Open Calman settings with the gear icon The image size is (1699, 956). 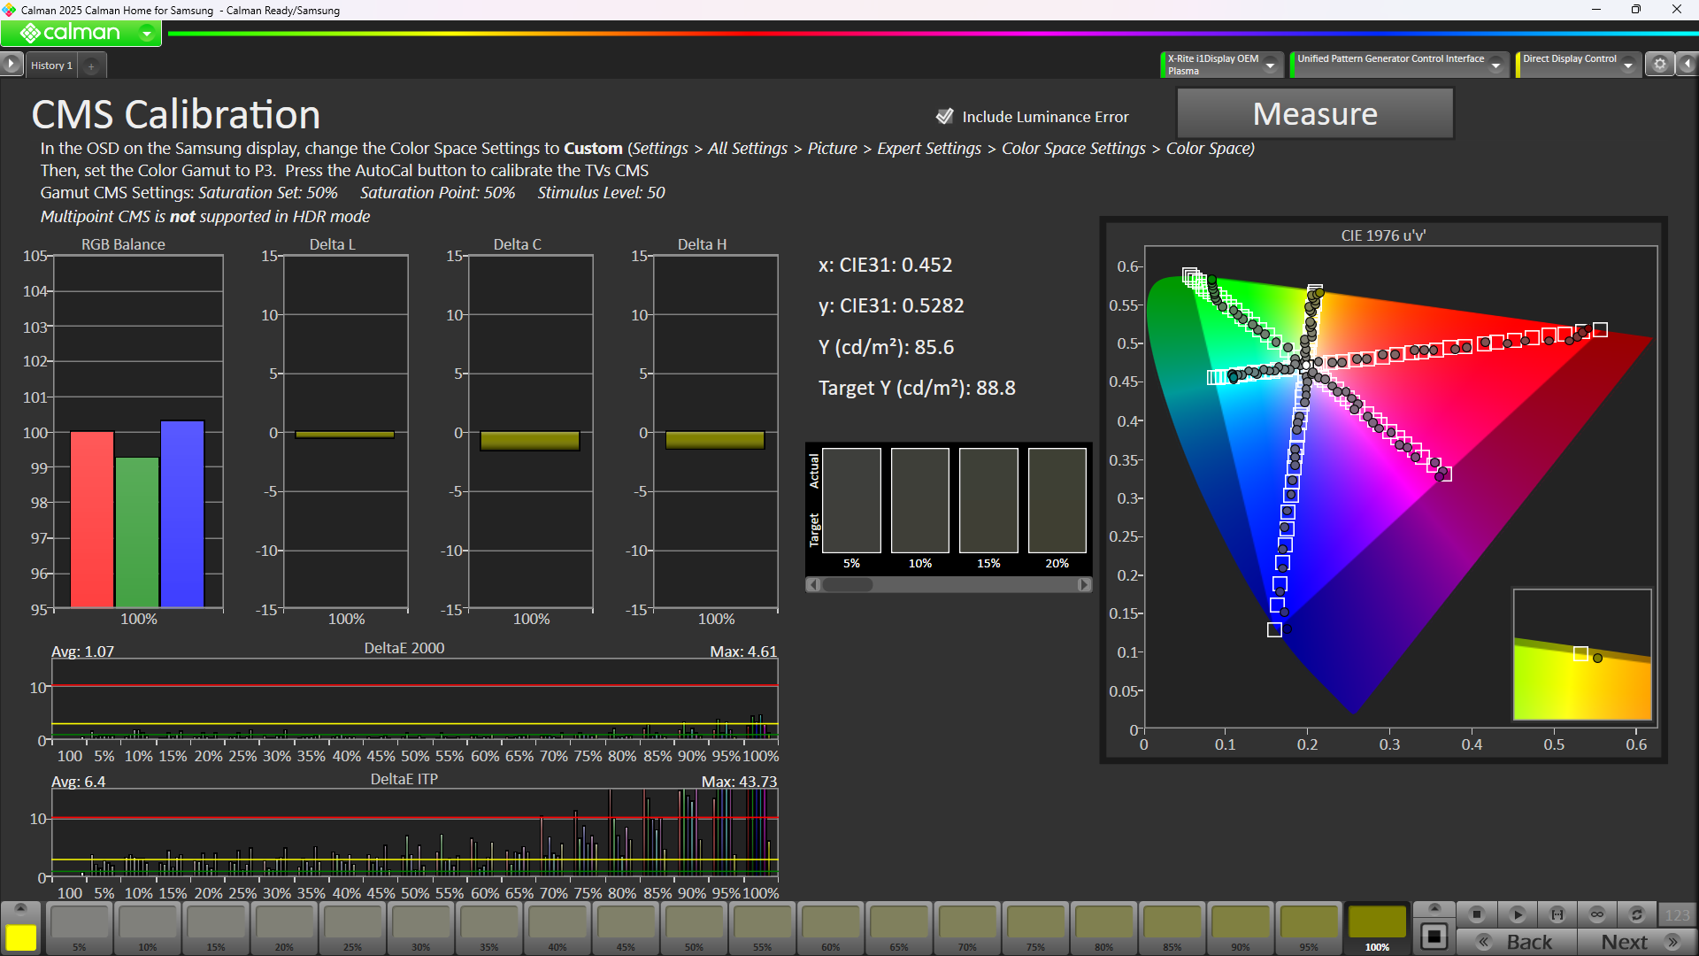[1661, 64]
